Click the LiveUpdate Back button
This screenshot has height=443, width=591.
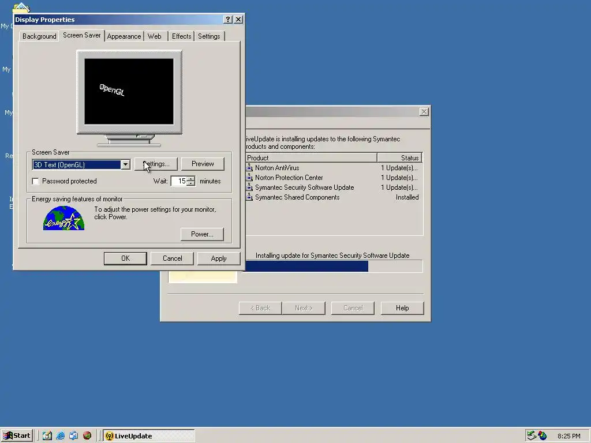click(x=260, y=308)
